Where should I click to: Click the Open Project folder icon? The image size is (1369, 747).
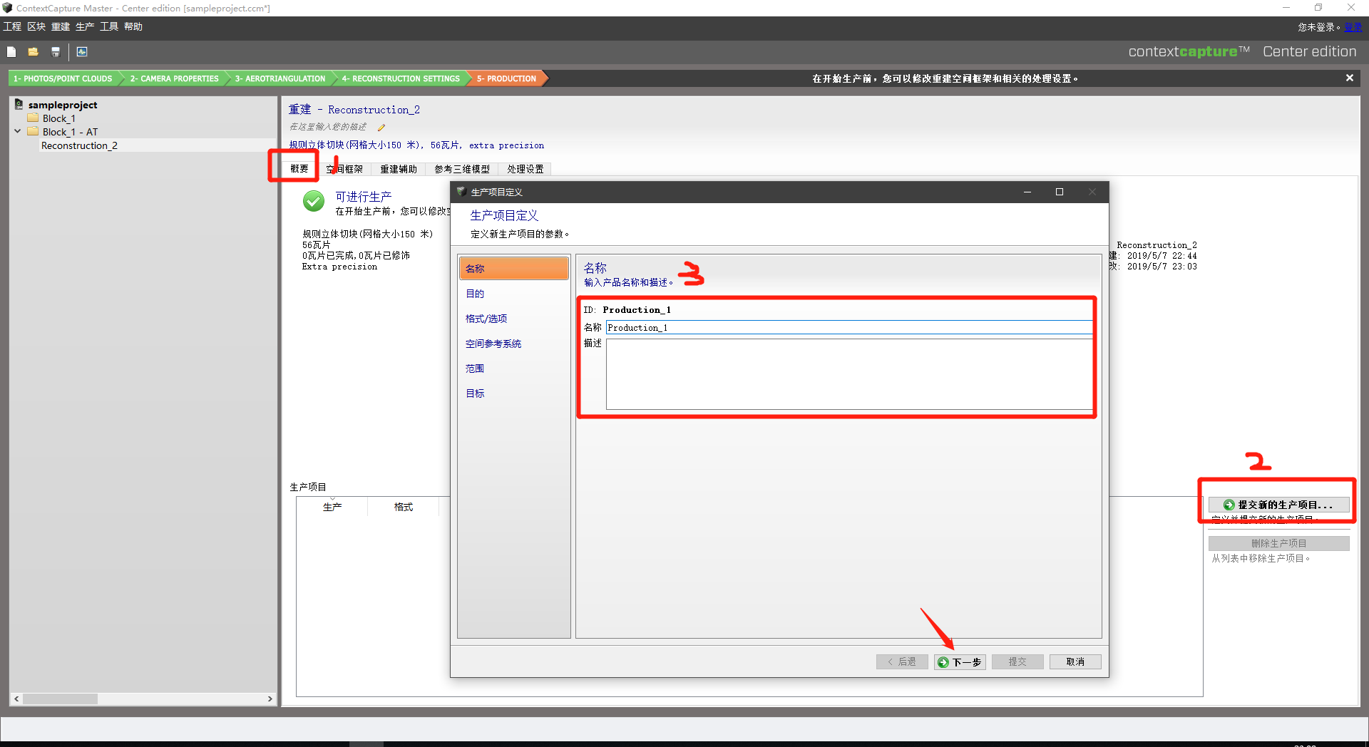click(x=33, y=52)
